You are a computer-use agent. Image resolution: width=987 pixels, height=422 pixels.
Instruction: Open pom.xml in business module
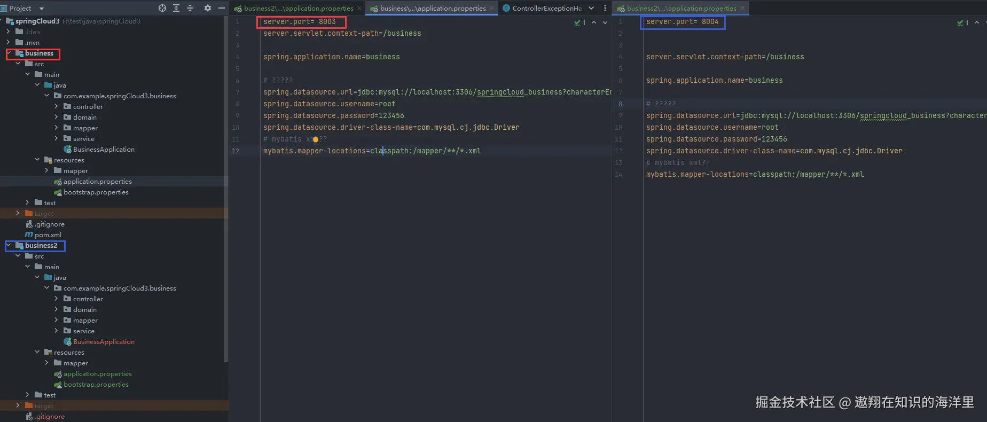tap(48, 235)
